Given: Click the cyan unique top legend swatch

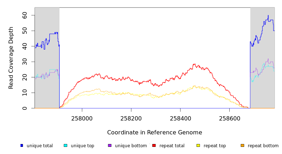Looking at the screenshot, I should [x=66, y=145].
